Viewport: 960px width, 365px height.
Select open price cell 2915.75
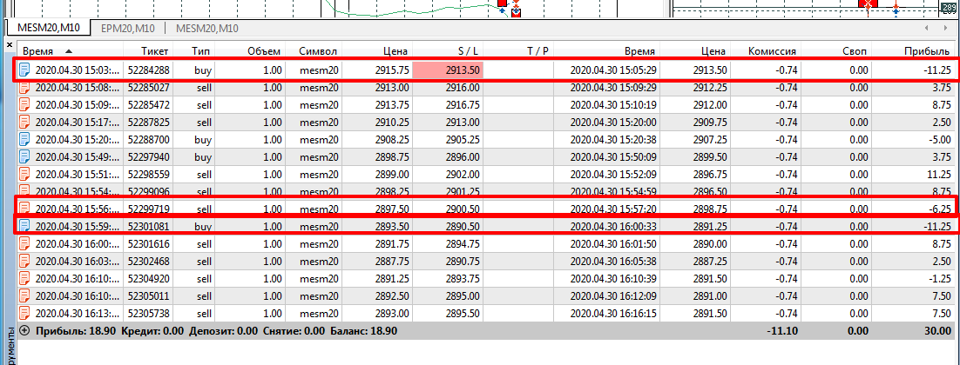point(390,70)
